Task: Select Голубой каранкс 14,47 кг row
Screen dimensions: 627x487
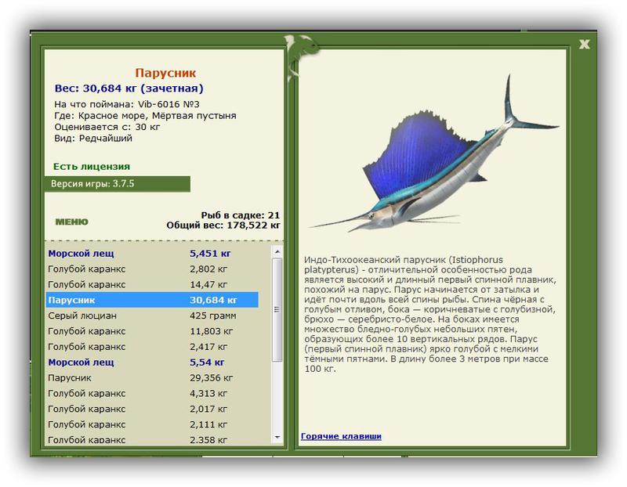Action: coord(152,284)
